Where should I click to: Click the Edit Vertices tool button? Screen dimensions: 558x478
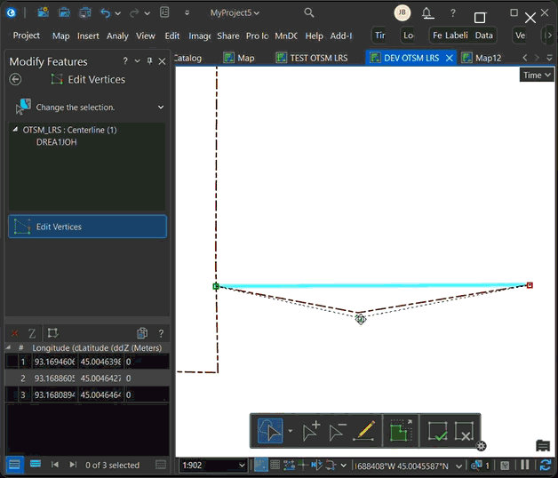point(88,227)
